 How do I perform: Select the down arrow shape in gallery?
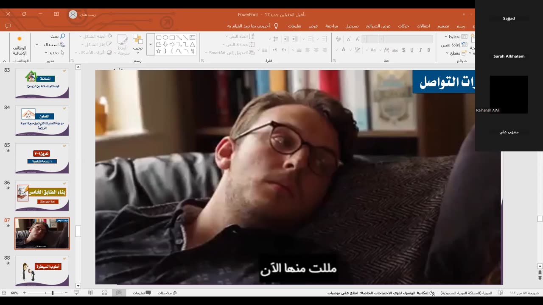(x=165, y=44)
